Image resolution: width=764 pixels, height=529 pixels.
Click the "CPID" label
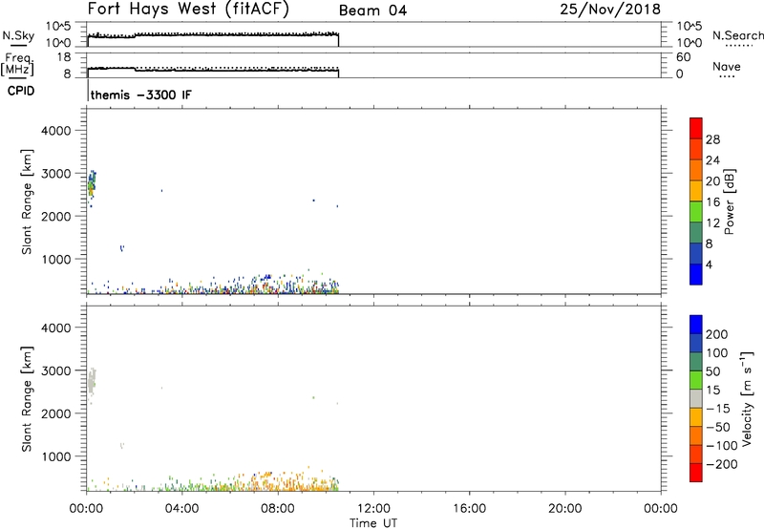tap(20, 91)
